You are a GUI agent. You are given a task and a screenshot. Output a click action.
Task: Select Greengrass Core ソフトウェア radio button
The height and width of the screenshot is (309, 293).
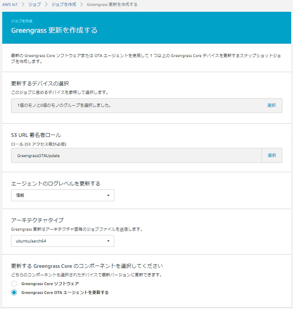click(14, 284)
